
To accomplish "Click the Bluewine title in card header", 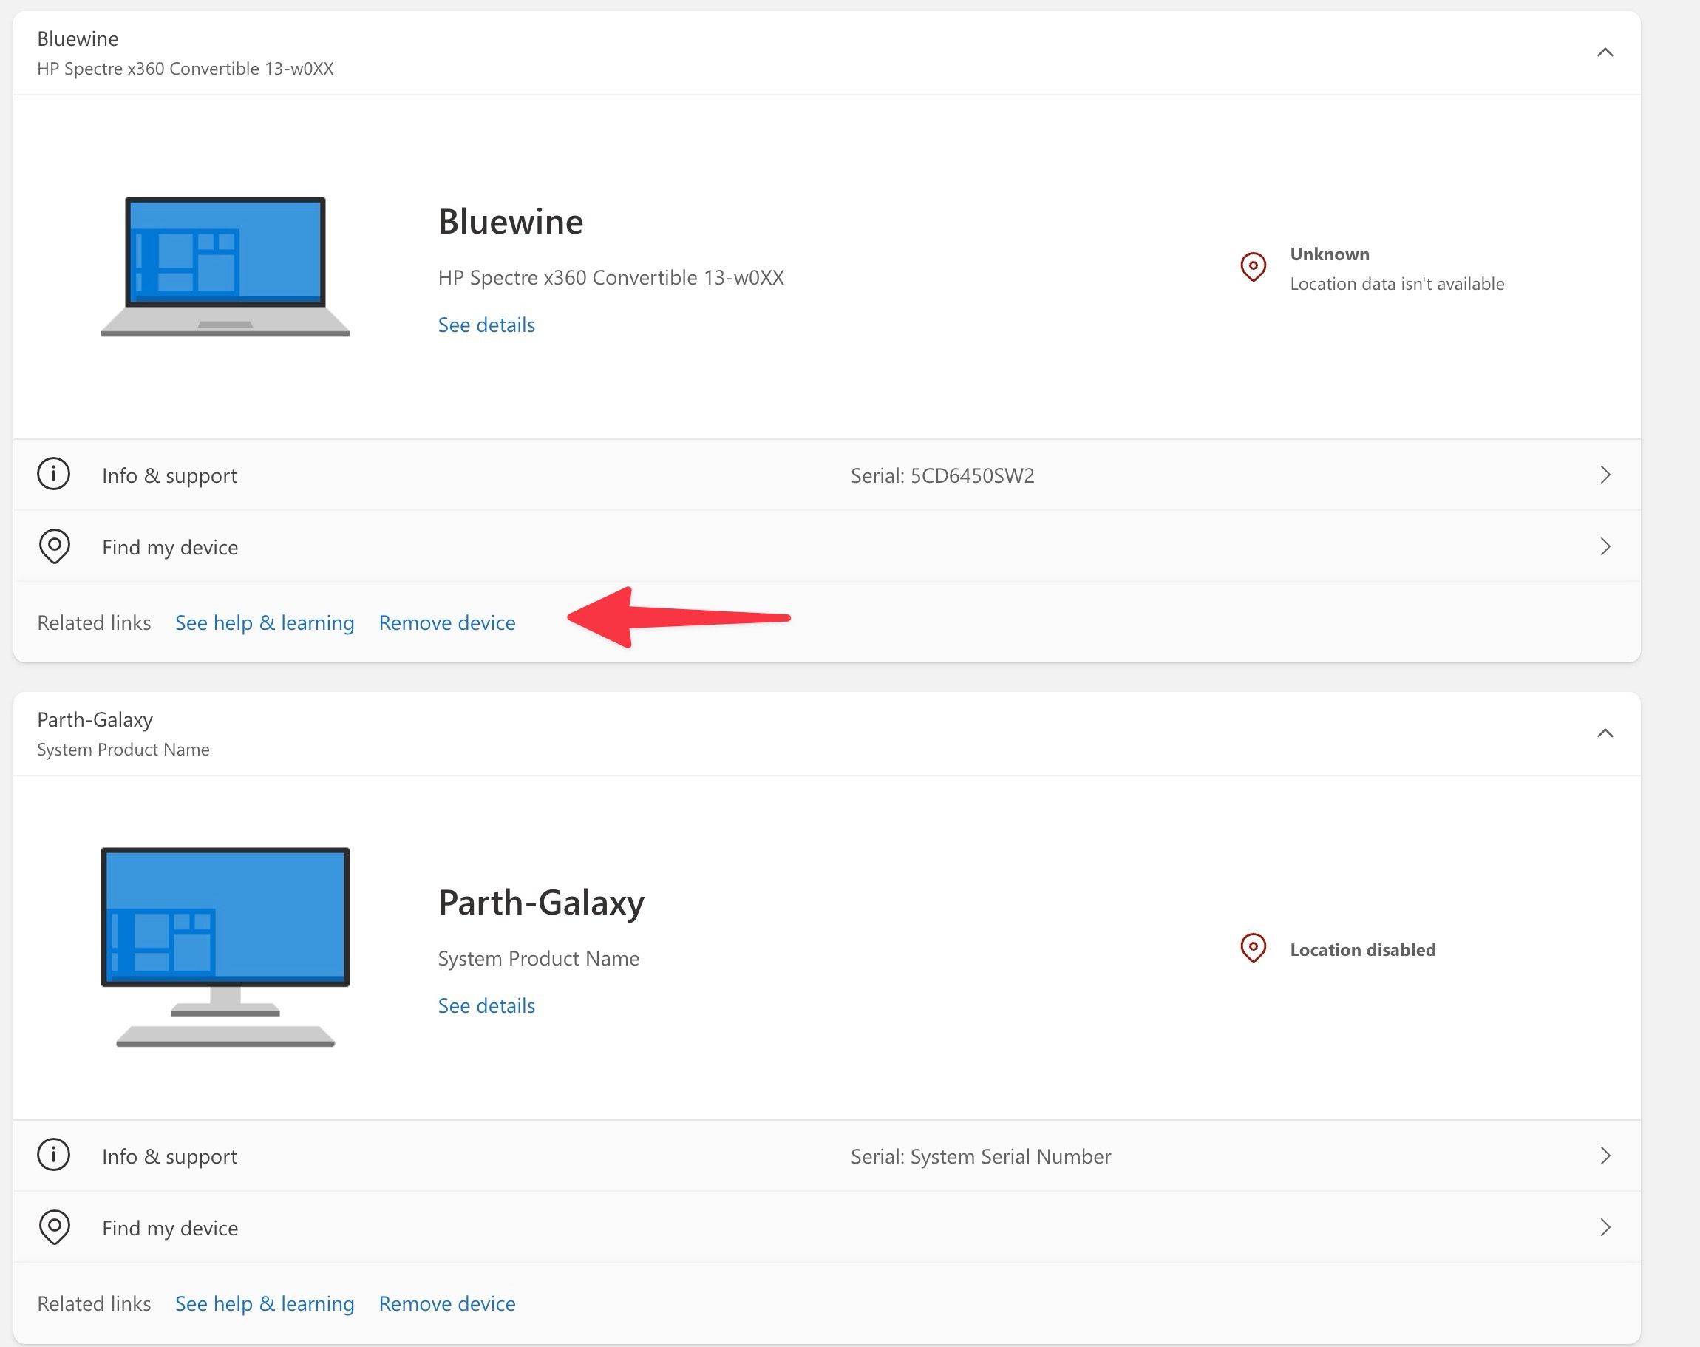I will 78,38.
